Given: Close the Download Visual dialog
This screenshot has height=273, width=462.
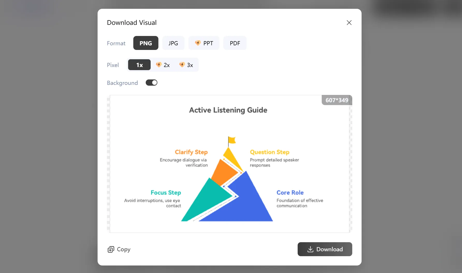Looking at the screenshot, I should pyautogui.click(x=349, y=23).
